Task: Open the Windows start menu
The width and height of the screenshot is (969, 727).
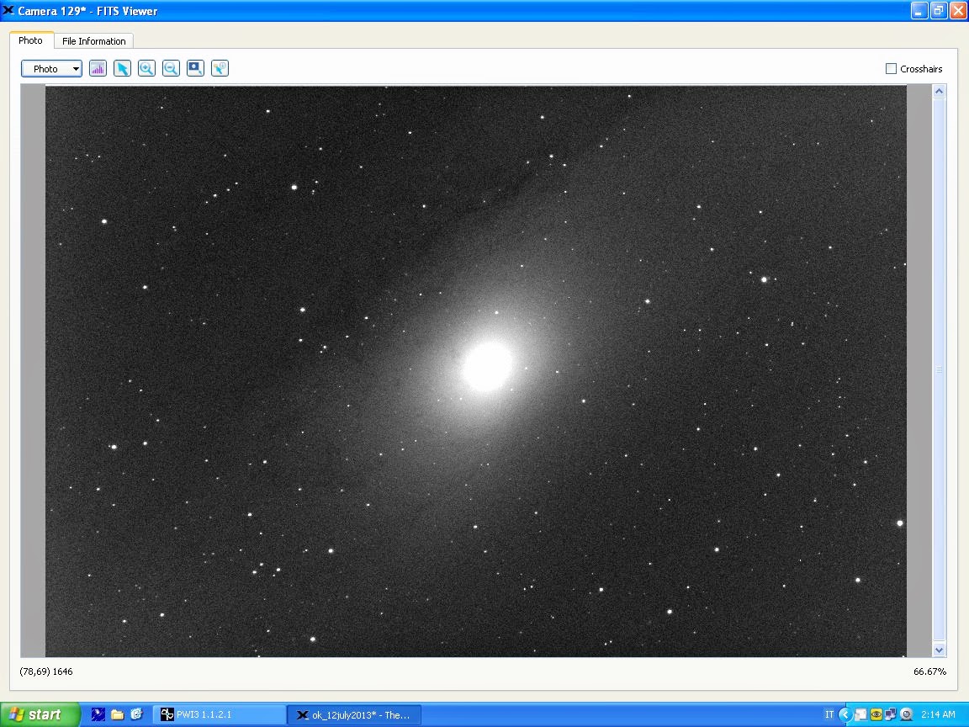Action: click(40, 714)
